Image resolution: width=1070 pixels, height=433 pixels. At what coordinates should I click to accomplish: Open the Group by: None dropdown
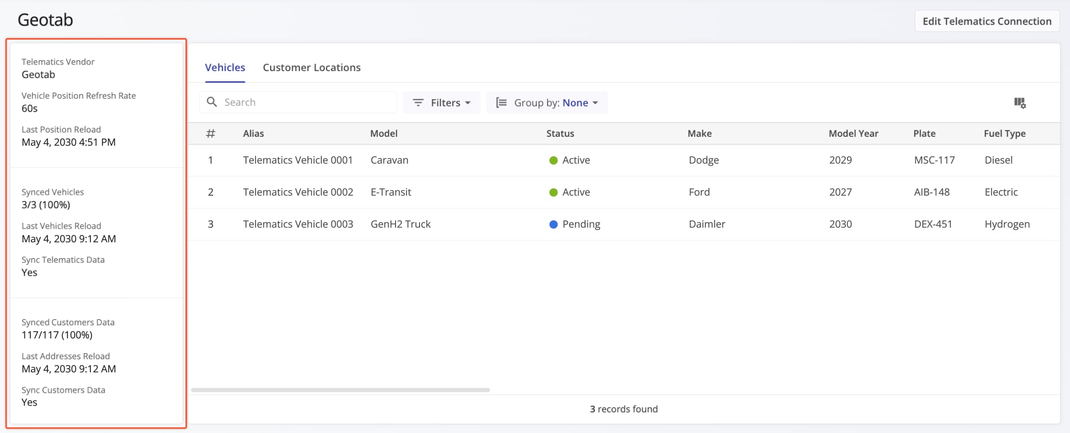[547, 102]
